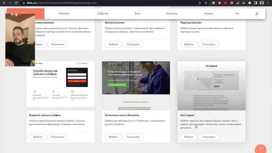Switch to the Контакты templates tab

(x=172, y=14)
